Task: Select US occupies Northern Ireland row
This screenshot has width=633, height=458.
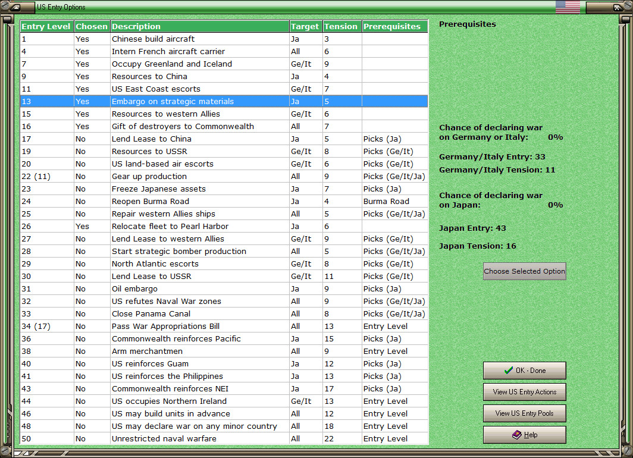Action: coord(224,401)
